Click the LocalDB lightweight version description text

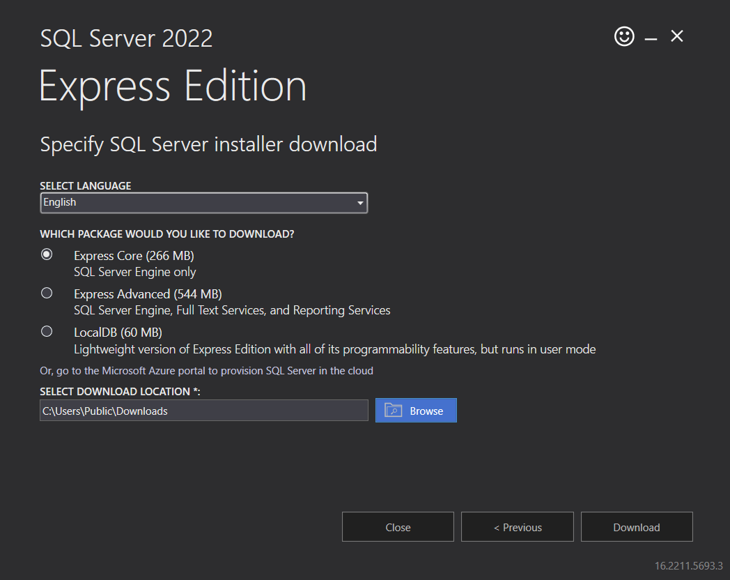point(334,349)
